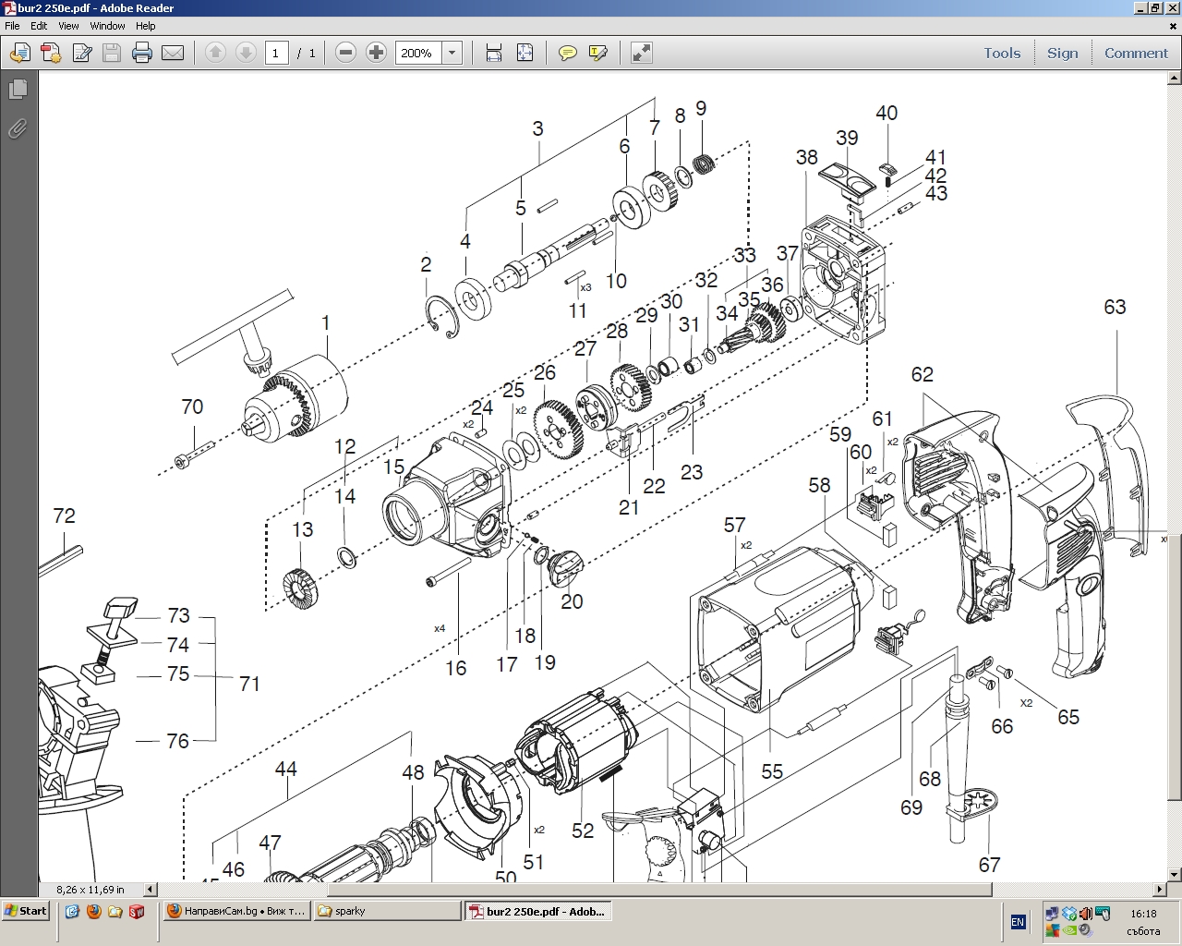Click the Print file icon
This screenshot has height=946, width=1182.
click(141, 53)
